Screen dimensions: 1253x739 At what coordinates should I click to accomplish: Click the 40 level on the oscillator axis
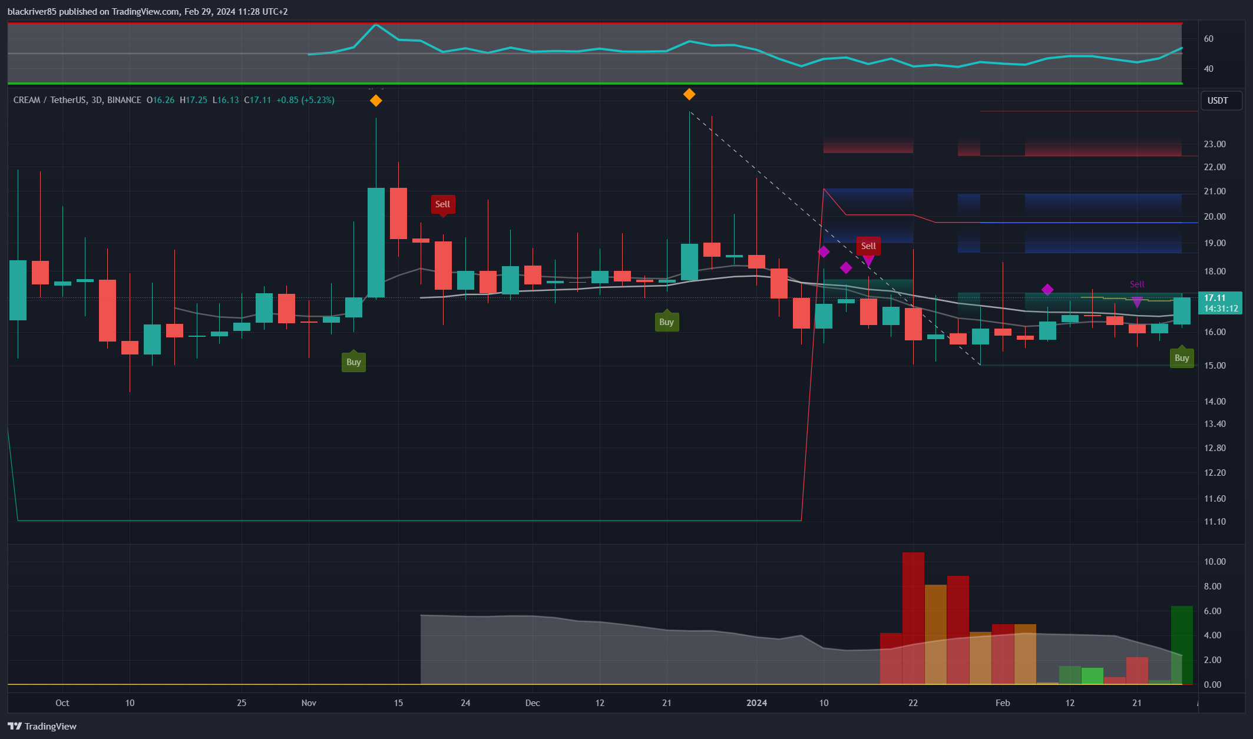tap(1209, 69)
